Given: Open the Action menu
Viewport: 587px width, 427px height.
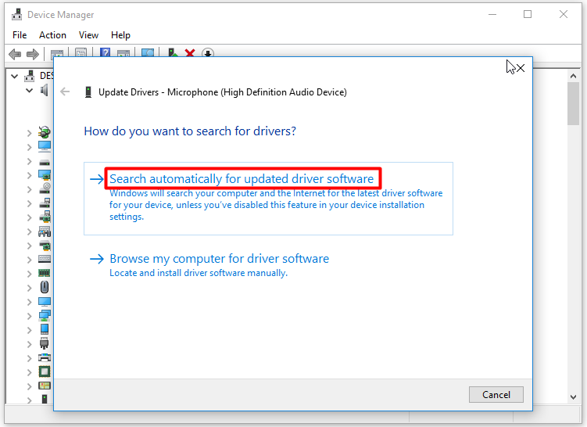Looking at the screenshot, I should (52, 35).
